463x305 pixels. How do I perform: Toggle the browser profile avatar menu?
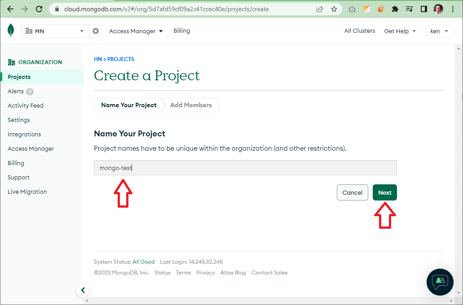[x=437, y=9]
